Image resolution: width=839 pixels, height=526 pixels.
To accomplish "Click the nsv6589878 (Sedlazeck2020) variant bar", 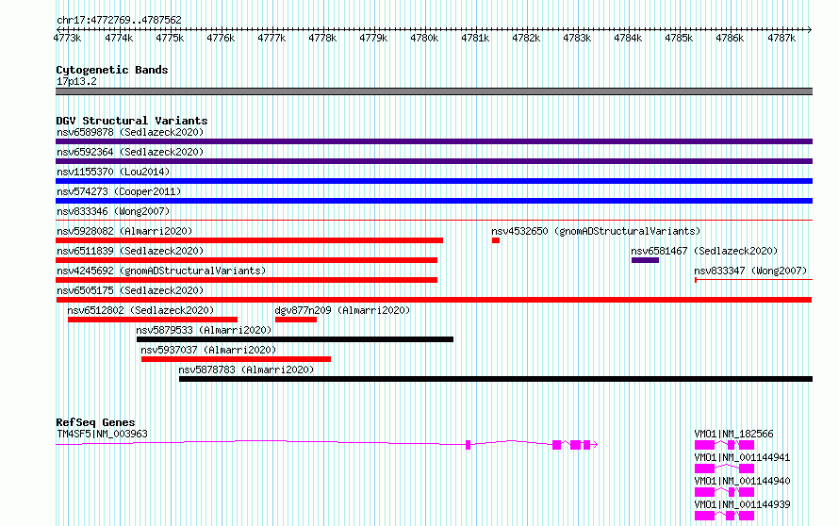I will pyautogui.click(x=434, y=141).
